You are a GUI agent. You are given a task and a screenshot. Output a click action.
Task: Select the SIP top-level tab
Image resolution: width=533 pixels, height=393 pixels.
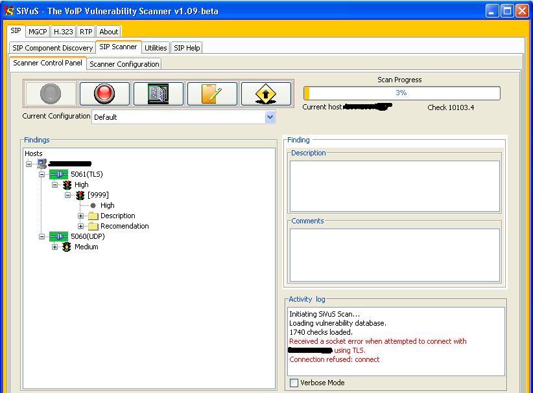pyautogui.click(x=16, y=30)
